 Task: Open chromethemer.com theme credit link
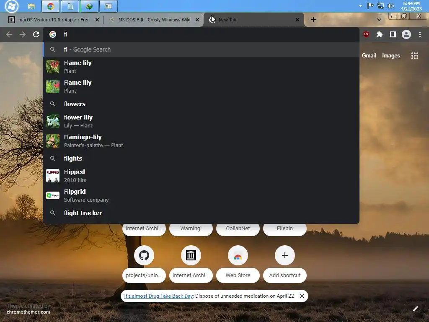point(28,312)
